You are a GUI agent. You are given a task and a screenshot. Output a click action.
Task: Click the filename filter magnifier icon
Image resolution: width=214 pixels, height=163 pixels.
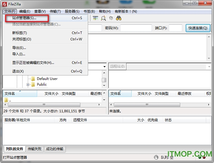click(103, 18)
